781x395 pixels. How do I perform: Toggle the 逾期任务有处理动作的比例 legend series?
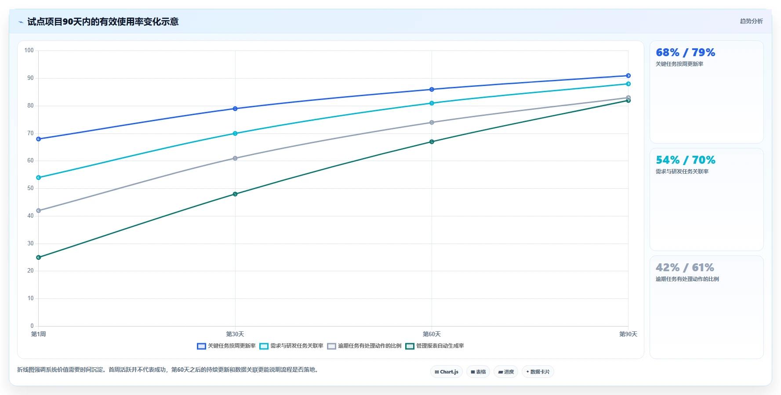click(x=364, y=346)
